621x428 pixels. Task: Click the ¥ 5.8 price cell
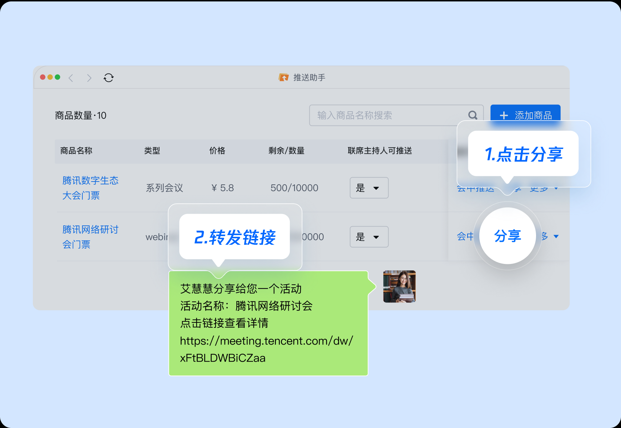click(x=223, y=188)
